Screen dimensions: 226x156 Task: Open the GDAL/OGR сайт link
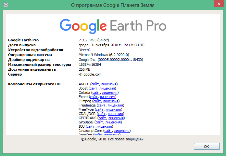[x=101, y=114]
